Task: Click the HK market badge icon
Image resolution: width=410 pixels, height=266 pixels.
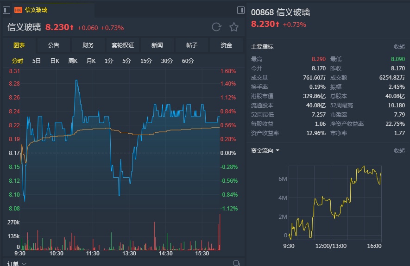Action: click(19, 10)
